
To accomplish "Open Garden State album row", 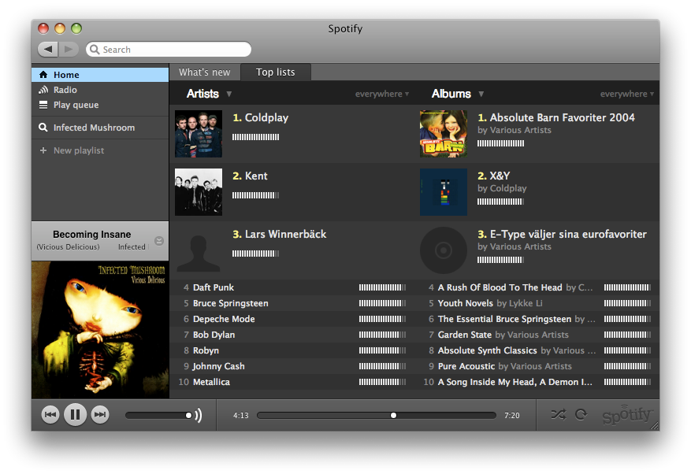I will (x=537, y=335).
